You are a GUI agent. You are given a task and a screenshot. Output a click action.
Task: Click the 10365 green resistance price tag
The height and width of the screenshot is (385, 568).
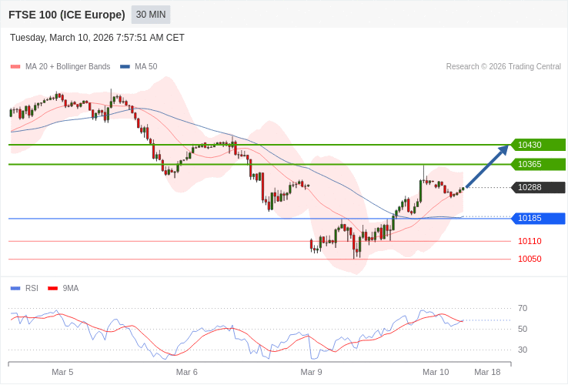click(538, 164)
